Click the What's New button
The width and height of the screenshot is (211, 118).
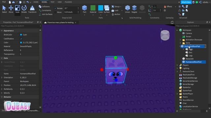pyautogui.click(x=186, y=2)
